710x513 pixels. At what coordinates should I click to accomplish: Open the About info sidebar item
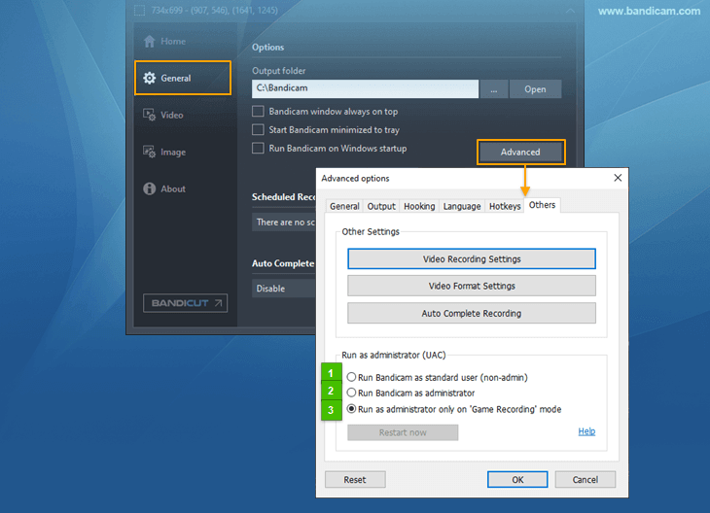[164, 188]
